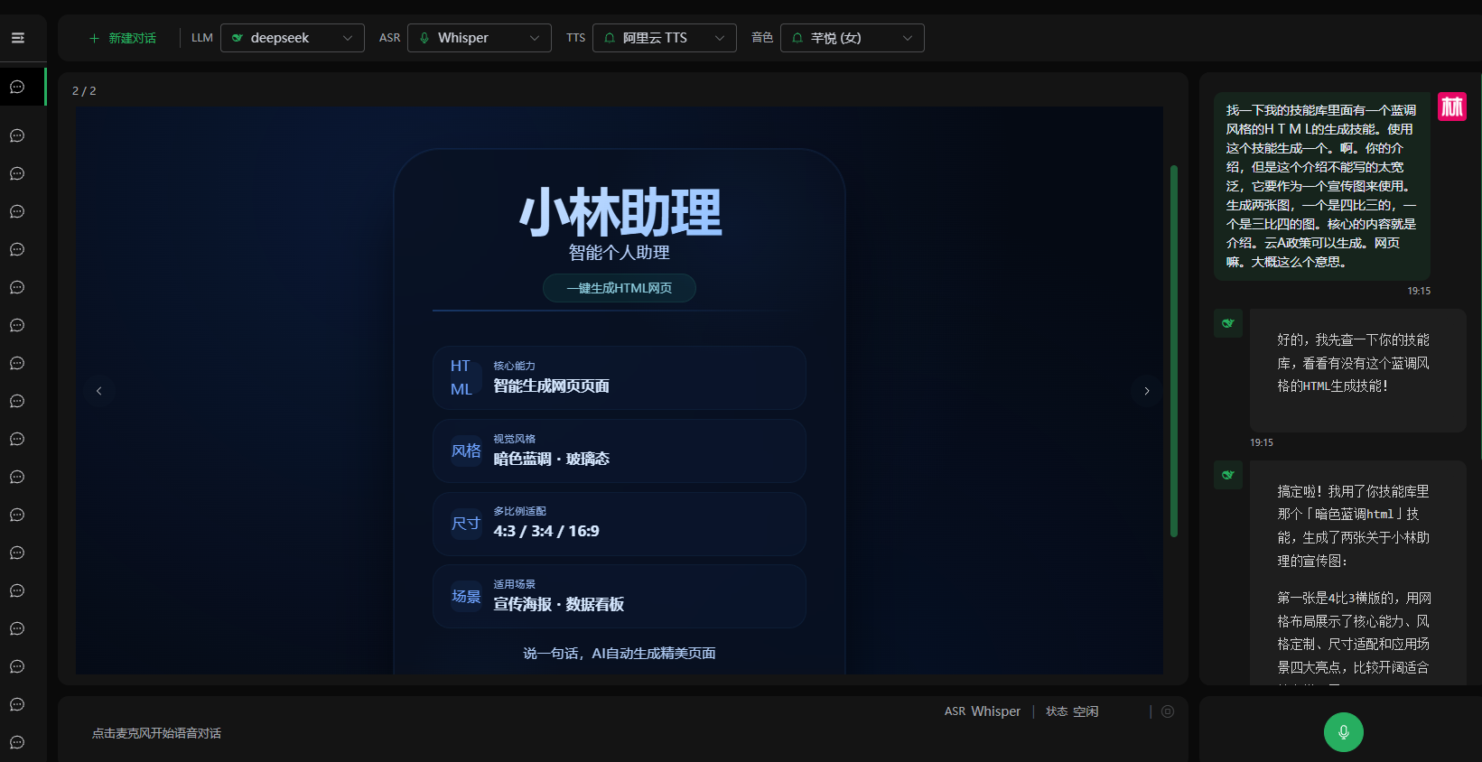Image resolution: width=1482 pixels, height=762 pixels.
Task: Click the 2 / 2 slide counter
Action: [x=84, y=91]
